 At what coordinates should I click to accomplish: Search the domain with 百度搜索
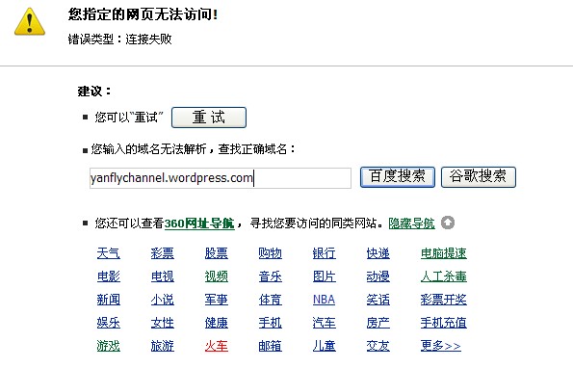pyautogui.click(x=397, y=177)
